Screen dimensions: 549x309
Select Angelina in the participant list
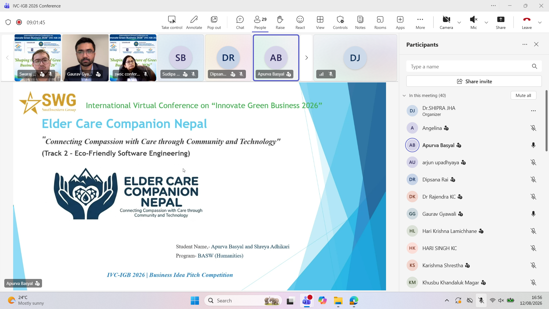tap(472, 128)
